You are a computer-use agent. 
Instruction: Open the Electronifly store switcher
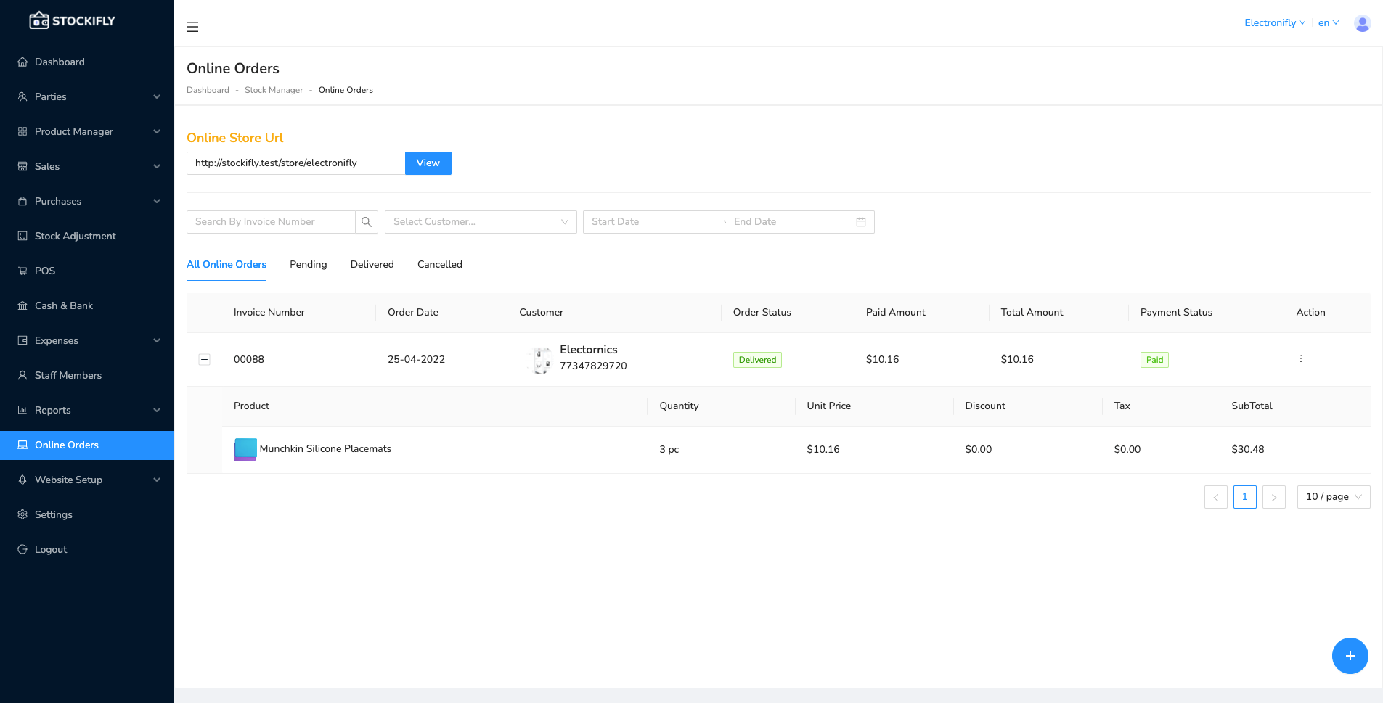(x=1274, y=23)
